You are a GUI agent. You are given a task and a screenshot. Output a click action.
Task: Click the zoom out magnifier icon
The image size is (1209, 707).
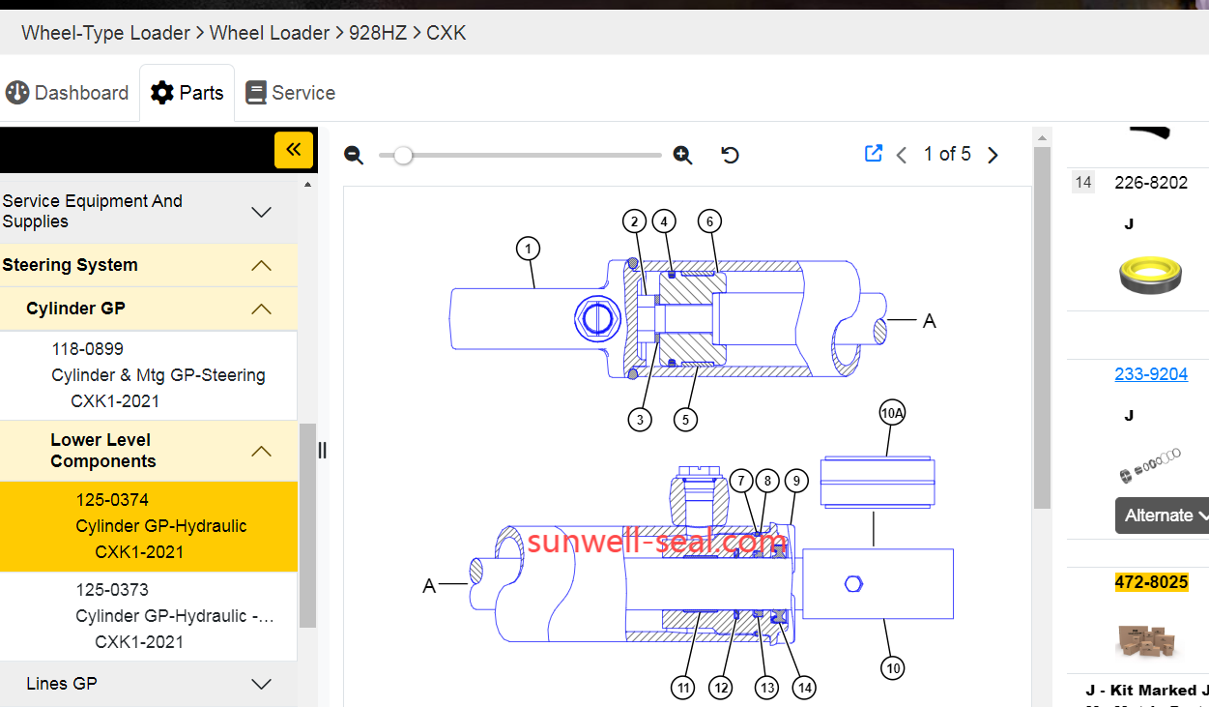pyautogui.click(x=354, y=156)
